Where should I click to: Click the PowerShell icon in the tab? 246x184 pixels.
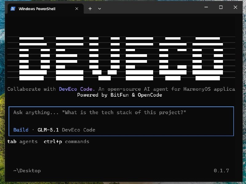[13, 9]
